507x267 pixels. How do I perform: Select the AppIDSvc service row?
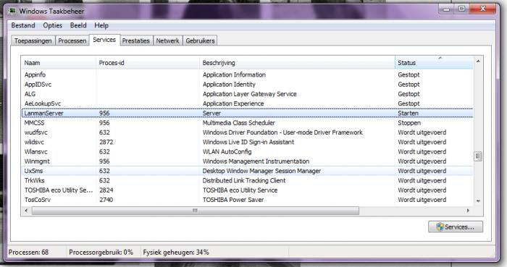[248, 84]
